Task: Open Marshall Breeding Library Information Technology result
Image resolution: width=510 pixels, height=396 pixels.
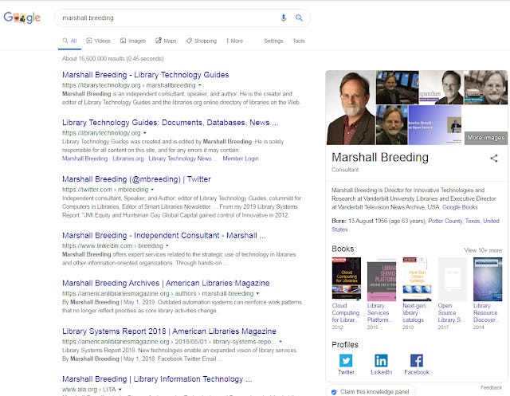Action: (x=157, y=379)
